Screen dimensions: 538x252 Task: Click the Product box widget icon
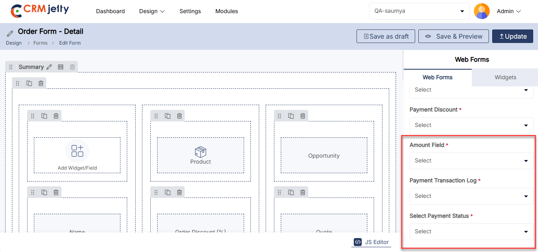pyautogui.click(x=200, y=152)
